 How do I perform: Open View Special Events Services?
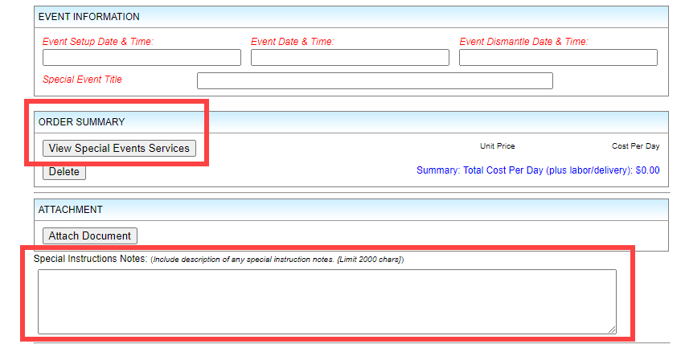pos(119,148)
